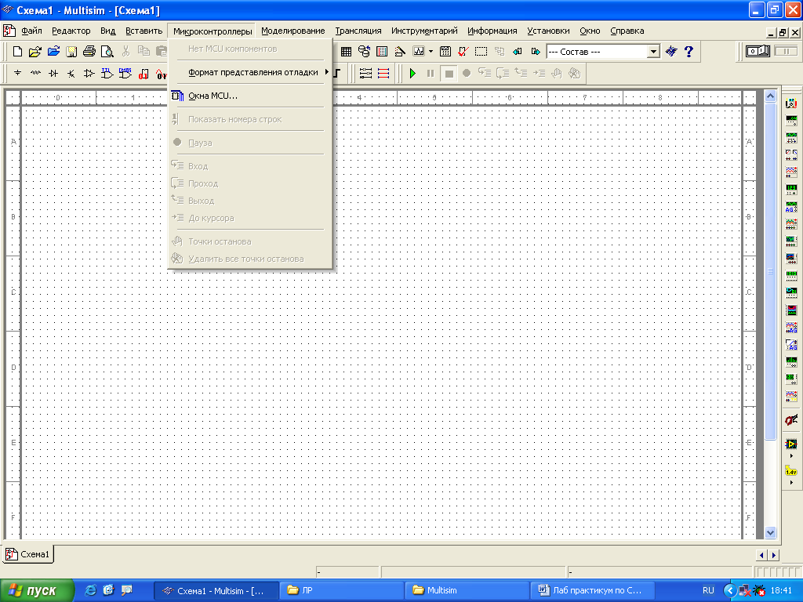Run the electrical rules check
Viewport: 803px width, 602px height.
coord(463,51)
